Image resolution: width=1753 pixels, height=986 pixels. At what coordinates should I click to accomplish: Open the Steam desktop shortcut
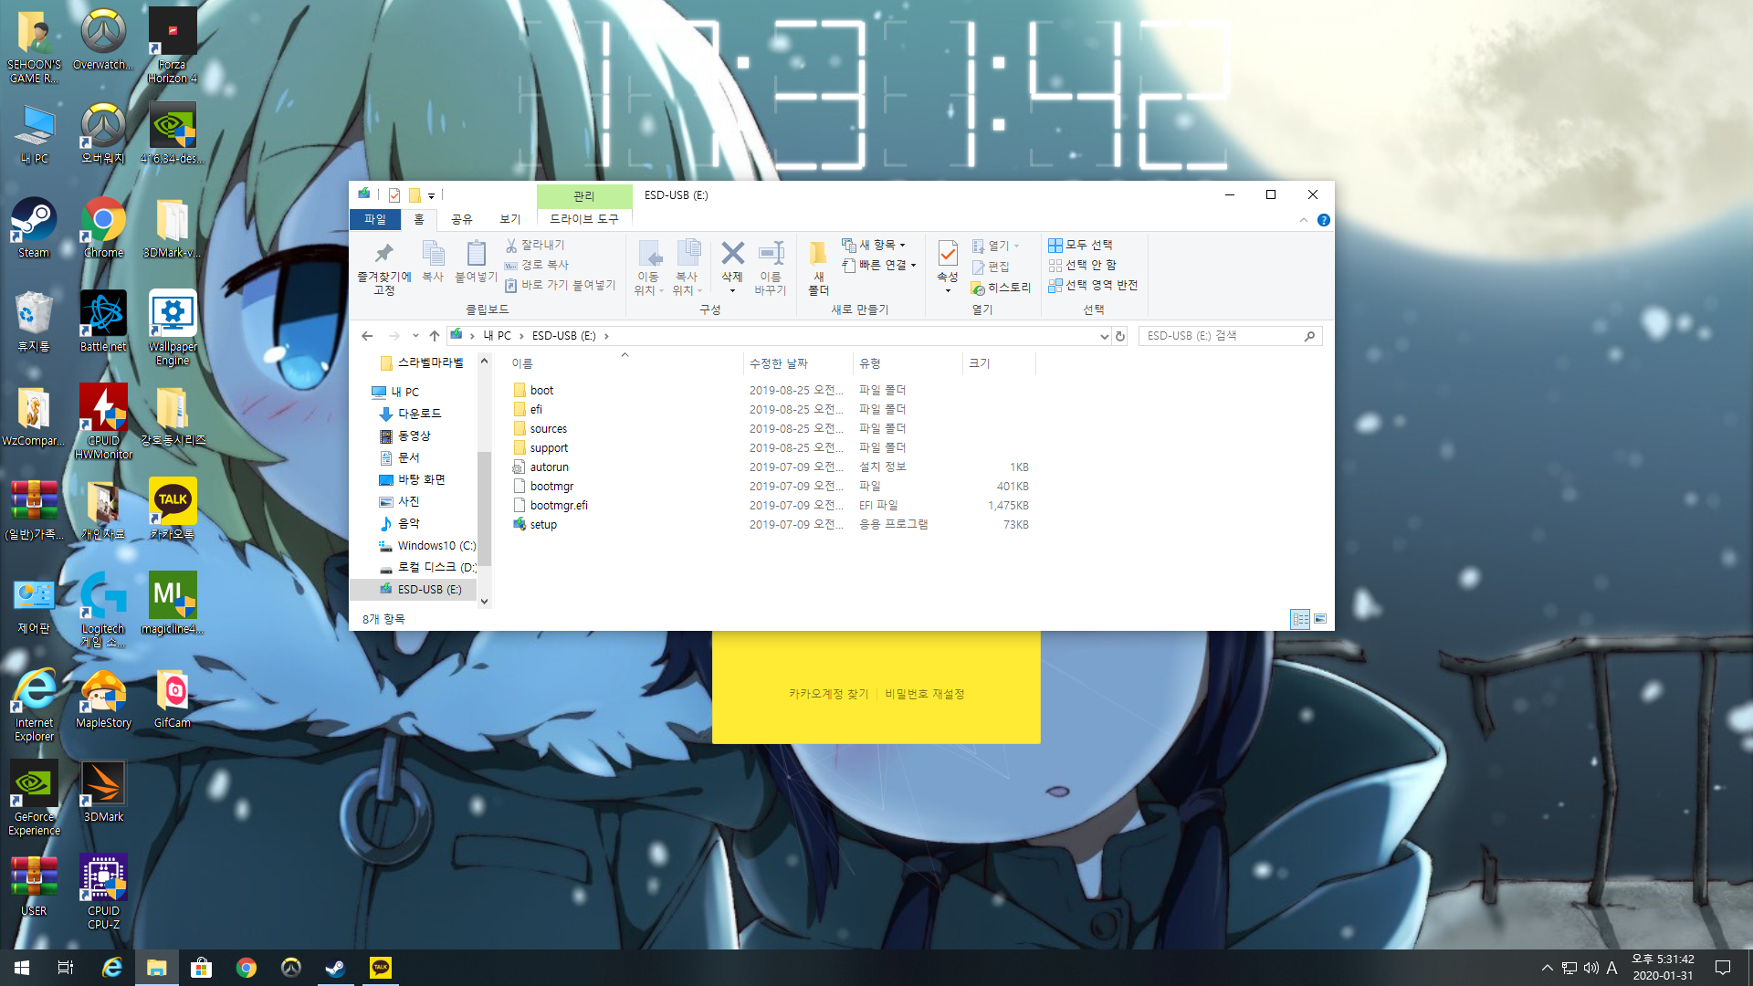(x=34, y=228)
